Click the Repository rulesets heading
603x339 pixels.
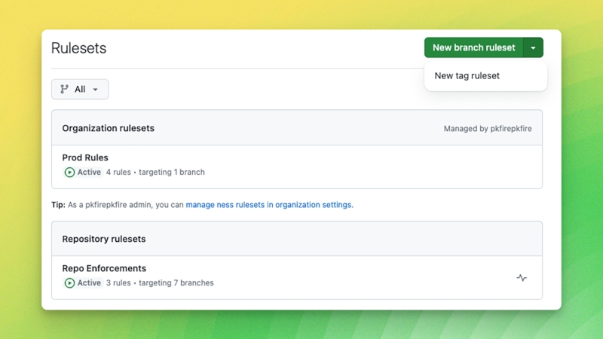[x=104, y=239]
